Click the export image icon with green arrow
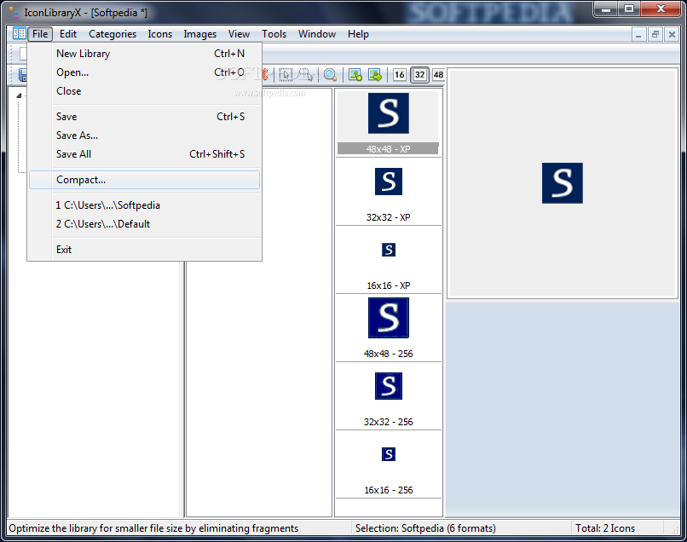 375,75
